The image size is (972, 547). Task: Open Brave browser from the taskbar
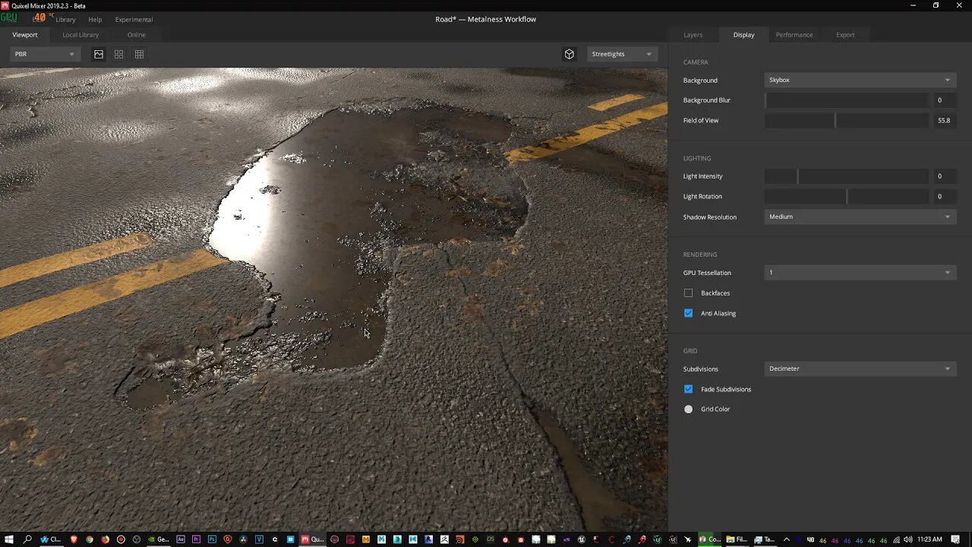point(74,539)
